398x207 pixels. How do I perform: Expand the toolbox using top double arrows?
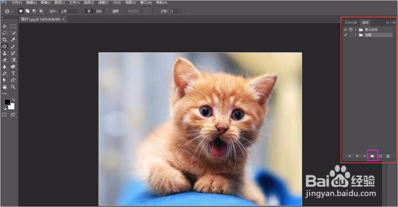coord(2,17)
